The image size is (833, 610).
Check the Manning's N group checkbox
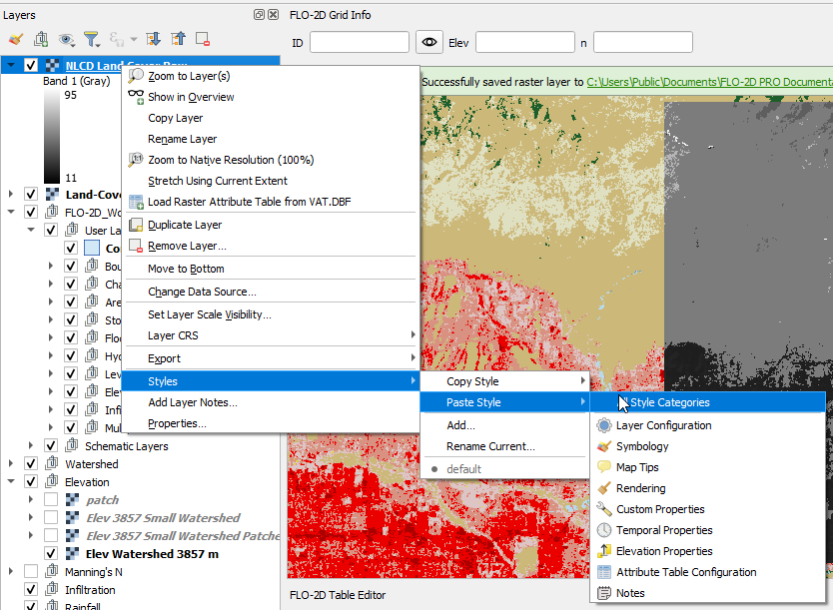pos(31,572)
